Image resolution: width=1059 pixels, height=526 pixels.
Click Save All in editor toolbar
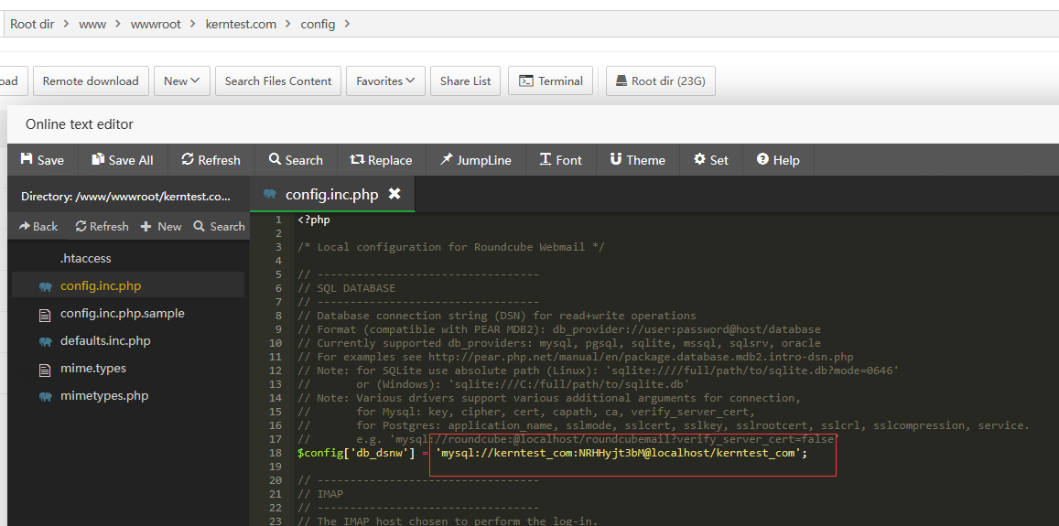[122, 160]
